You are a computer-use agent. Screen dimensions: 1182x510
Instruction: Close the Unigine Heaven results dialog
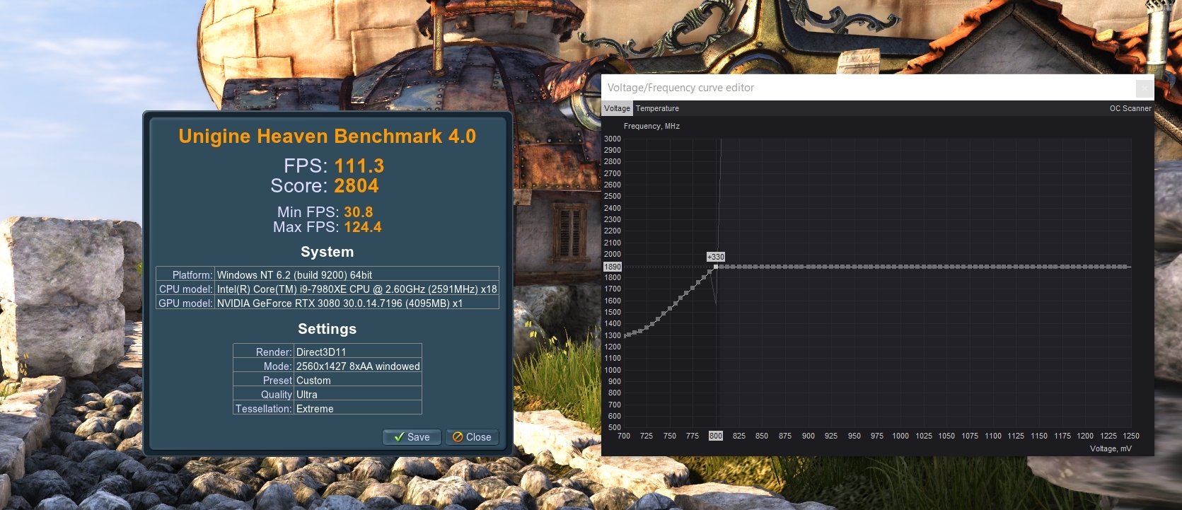[x=472, y=437]
